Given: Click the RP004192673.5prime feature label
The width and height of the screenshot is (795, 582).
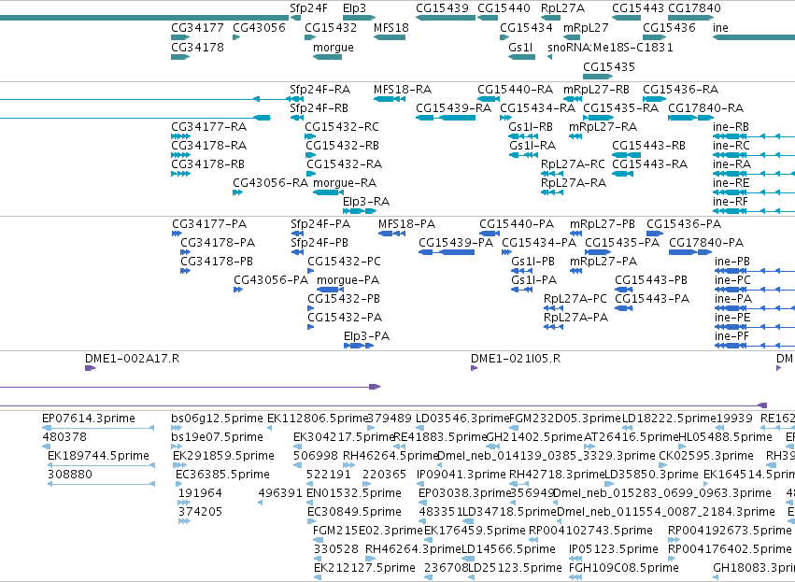Looking at the screenshot, I should [729, 531].
